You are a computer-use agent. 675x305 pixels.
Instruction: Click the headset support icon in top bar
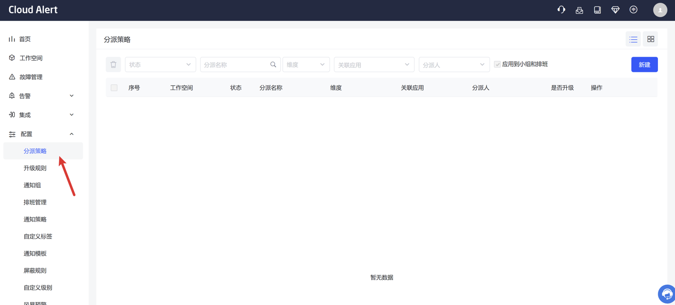pos(561,10)
